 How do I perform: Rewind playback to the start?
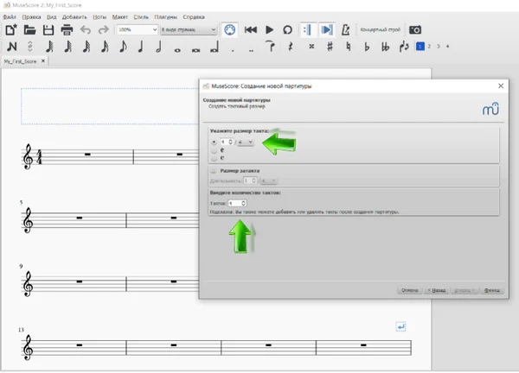point(251,29)
